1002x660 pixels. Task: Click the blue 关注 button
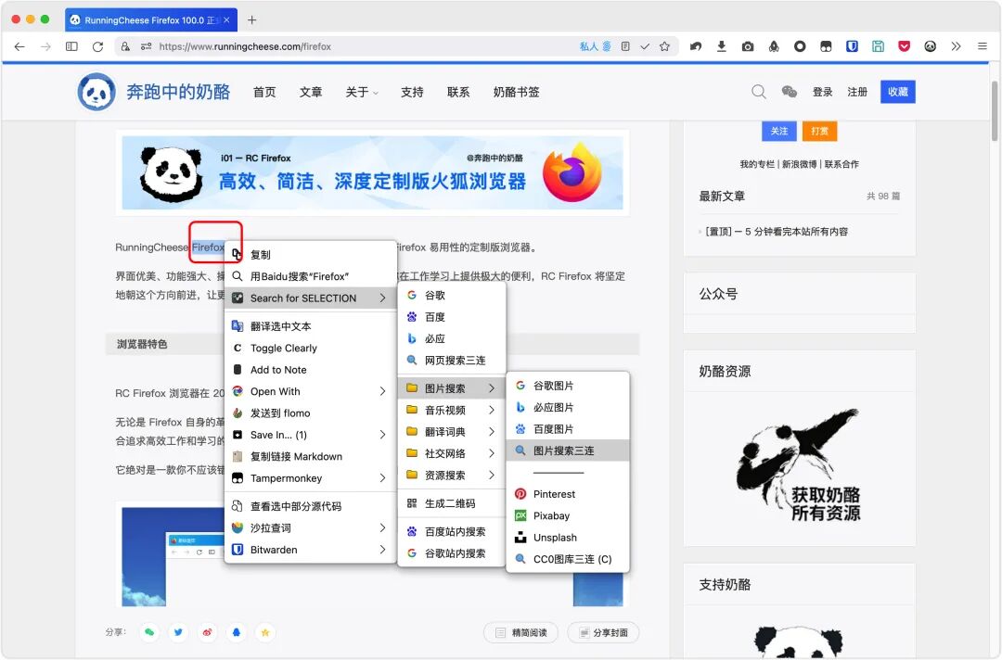779,131
